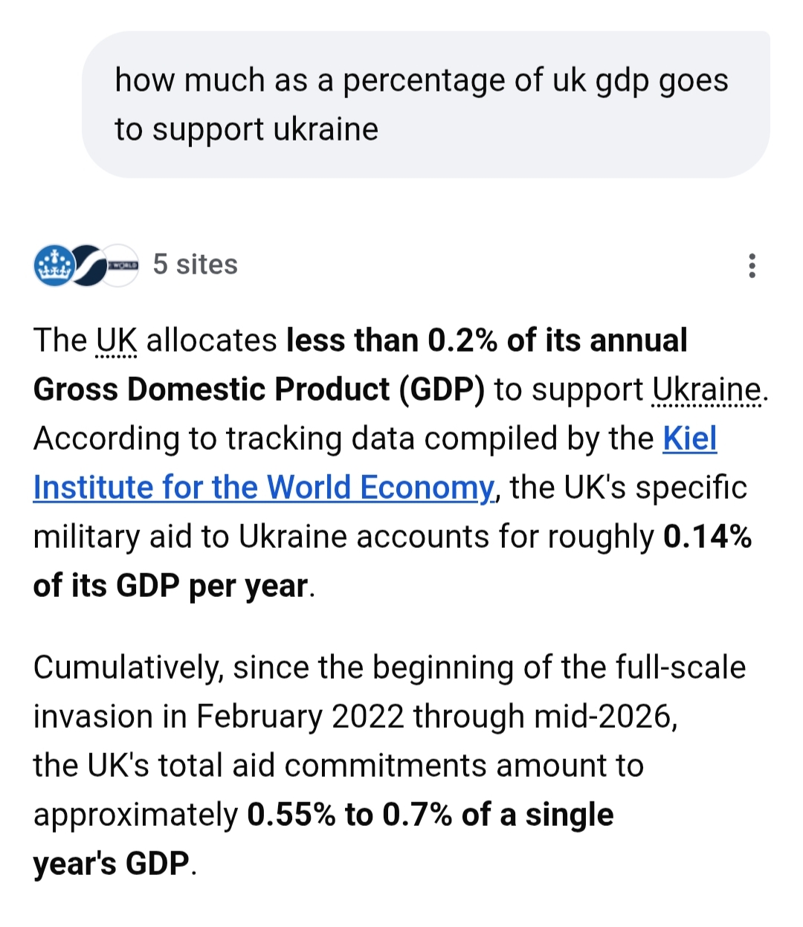
Task: Tap 'to support ukraine' in query bubble
Action: (x=246, y=129)
